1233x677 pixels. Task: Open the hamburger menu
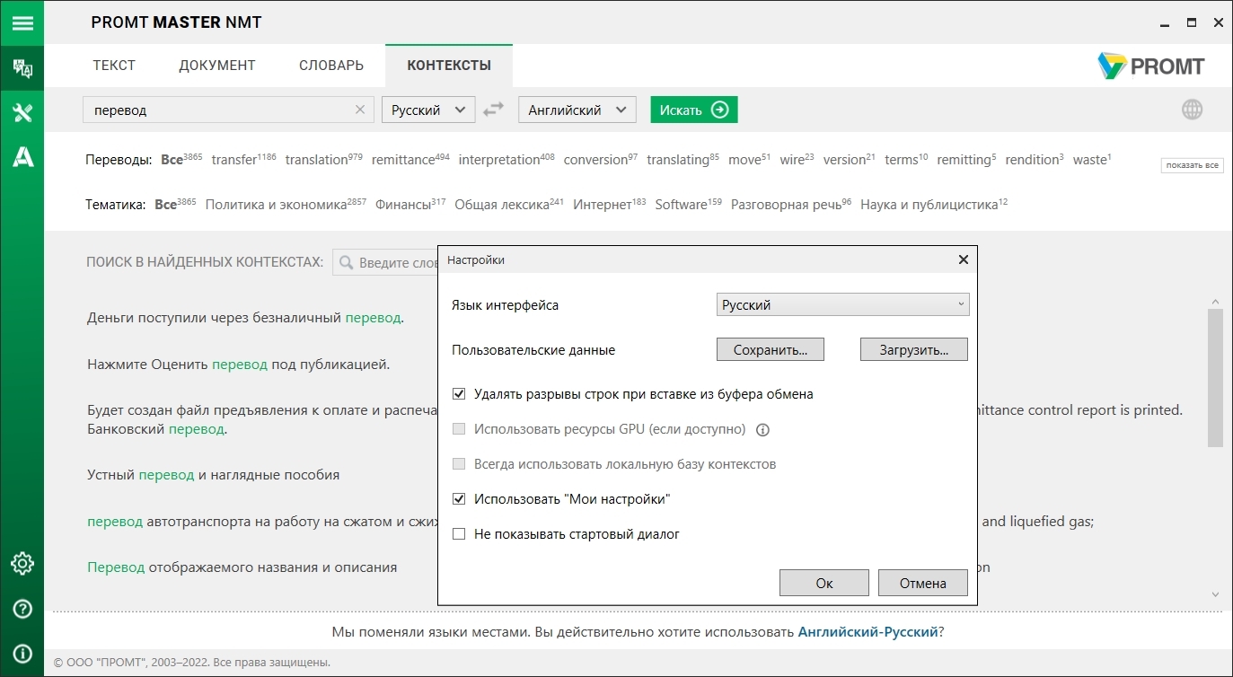tap(22, 22)
